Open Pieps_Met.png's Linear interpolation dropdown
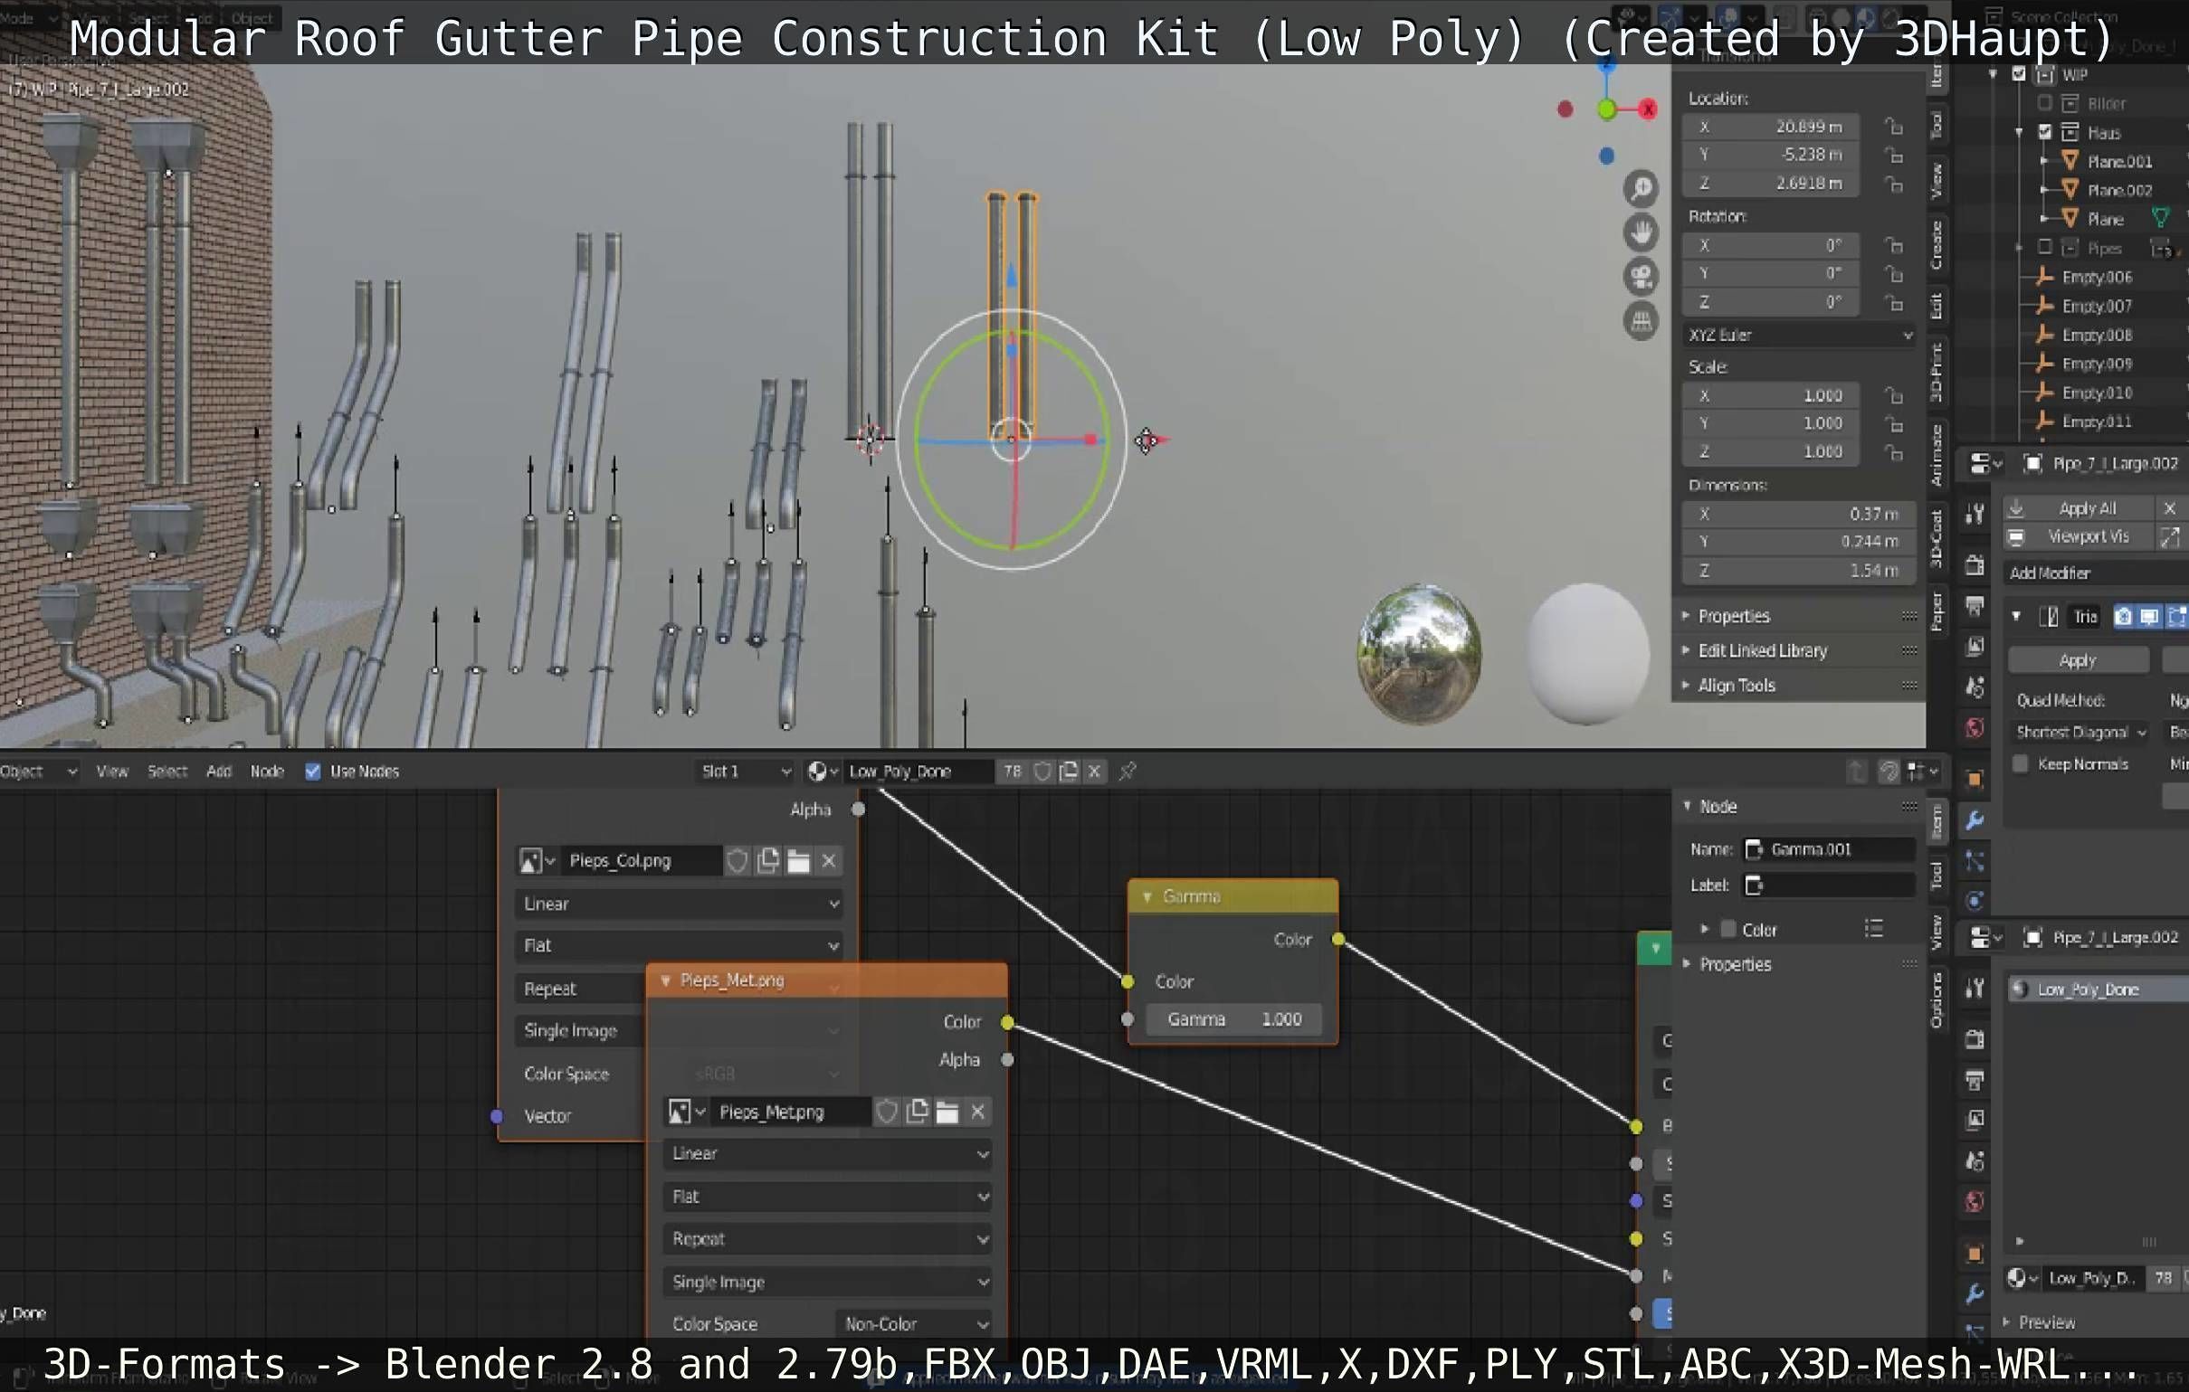 pos(826,1153)
